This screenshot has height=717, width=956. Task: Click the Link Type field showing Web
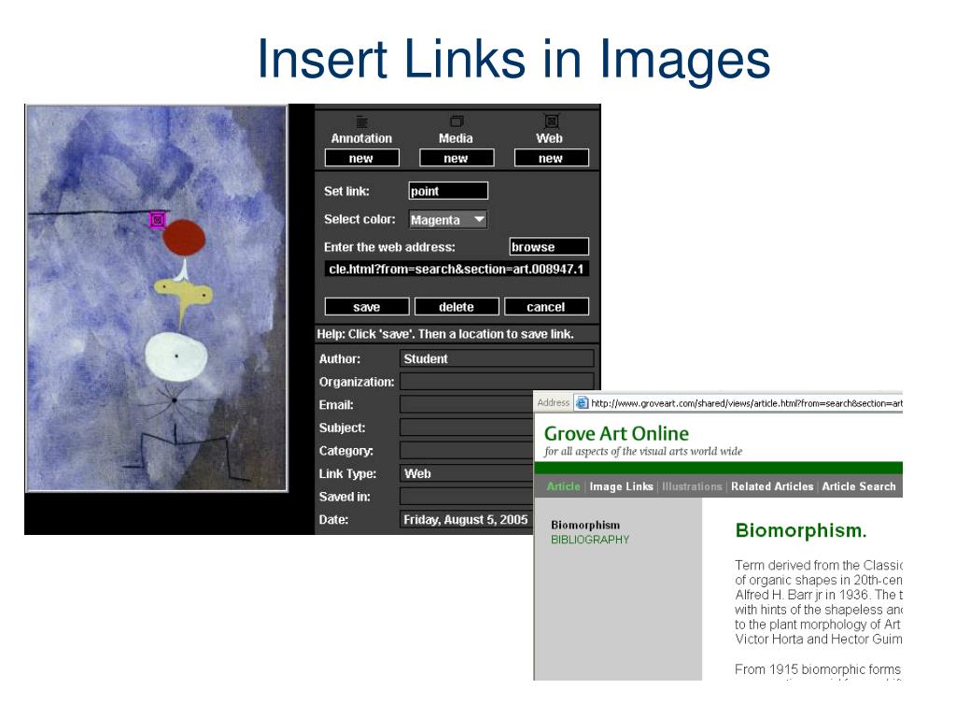467,473
